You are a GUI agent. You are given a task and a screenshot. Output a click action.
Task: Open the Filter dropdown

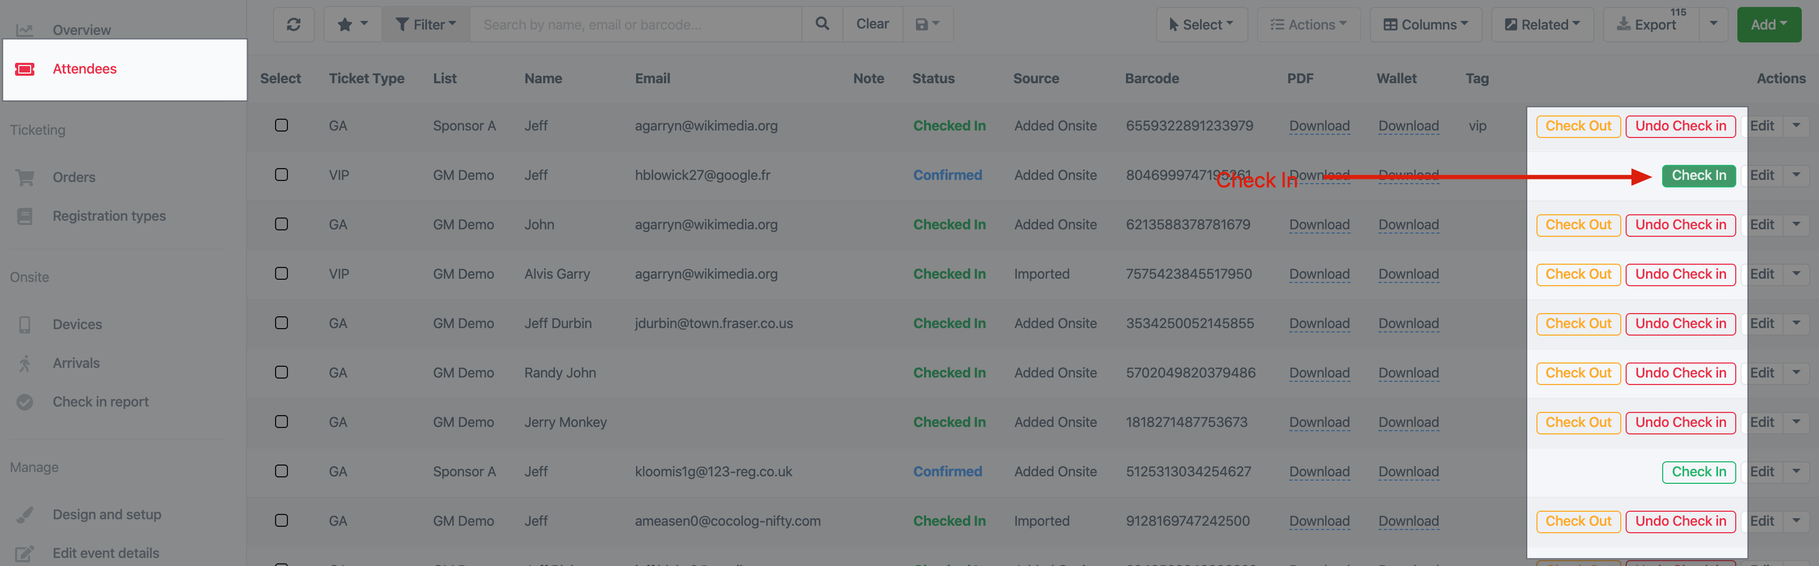(426, 25)
